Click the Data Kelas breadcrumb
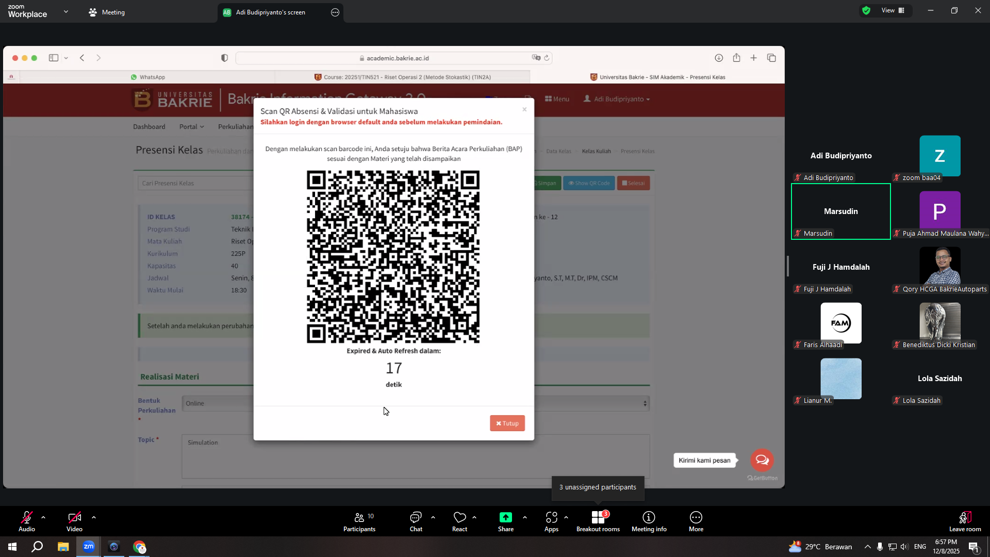 click(558, 151)
